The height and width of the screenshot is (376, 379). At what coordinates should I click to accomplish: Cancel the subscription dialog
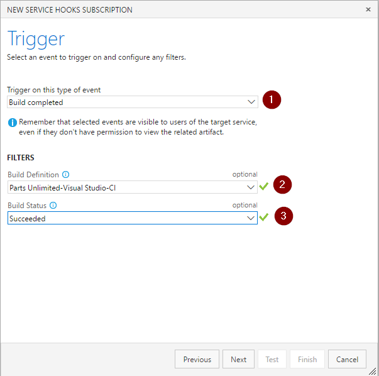point(347,359)
